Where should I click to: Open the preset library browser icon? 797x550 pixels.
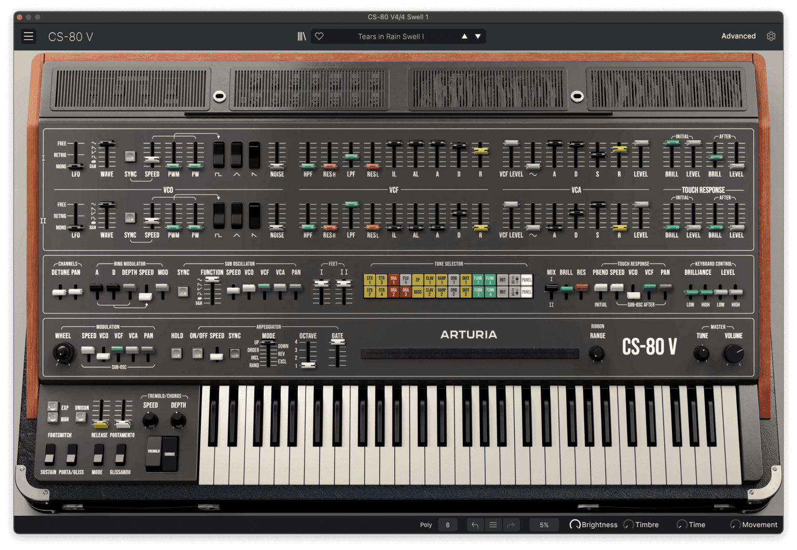(x=301, y=36)
